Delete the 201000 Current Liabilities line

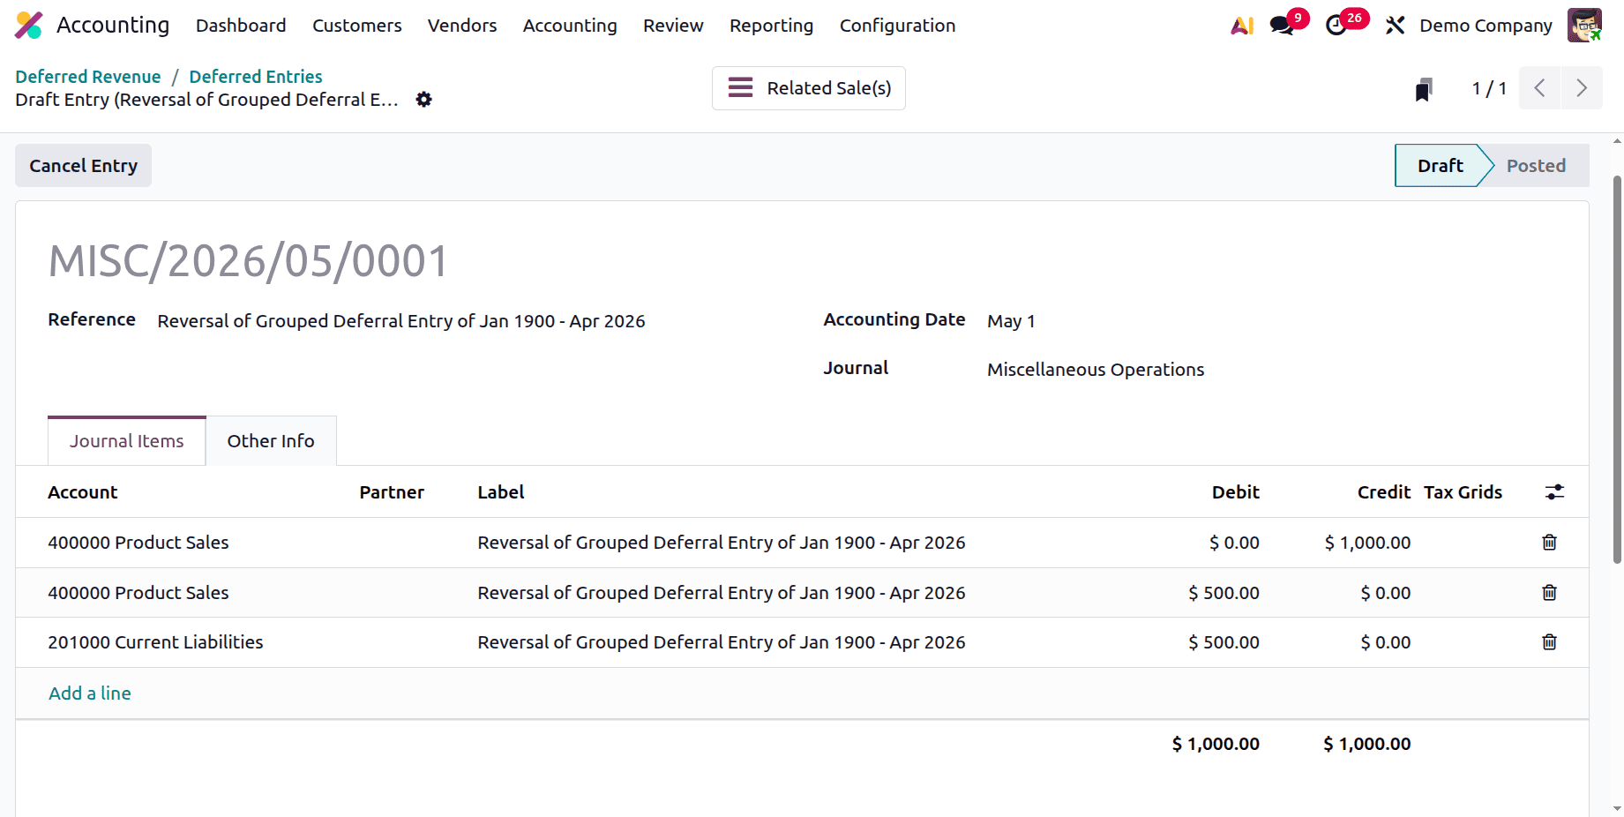(1549, 641)
